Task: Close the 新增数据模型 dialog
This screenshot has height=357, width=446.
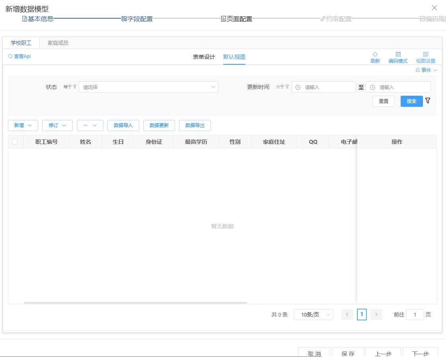Action: pos(434,8)
